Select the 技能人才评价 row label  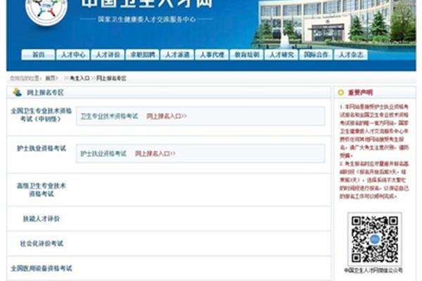click(41, 218)
